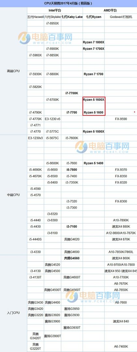This screenshot has height=352, width=137.
Task: Select the "中端CPU" row label
Action: pyautogui.click(x=13, y=195)
